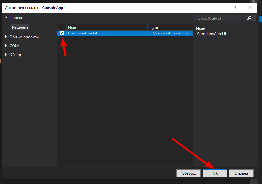Image resolution: width=262 pixels, height=184 pixels.
Task: Select the Решение subcategory
Action: 20,27
